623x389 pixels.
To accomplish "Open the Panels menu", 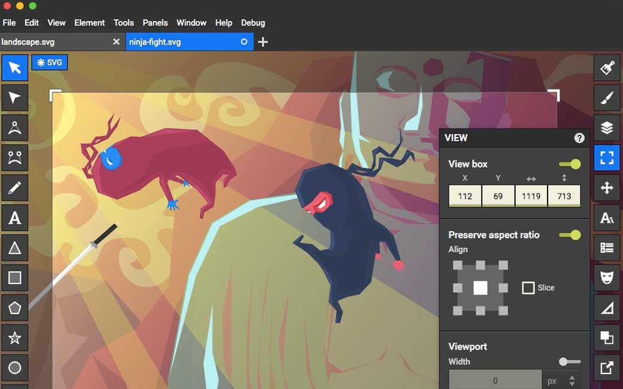I will click(x=155, y=23).
